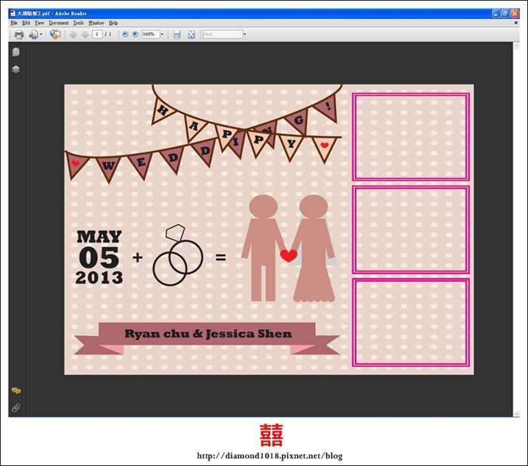Click the Print icon in the toolbar
Image resolution: width=528 pixels, height=466 pixels.
click(18, 34)
